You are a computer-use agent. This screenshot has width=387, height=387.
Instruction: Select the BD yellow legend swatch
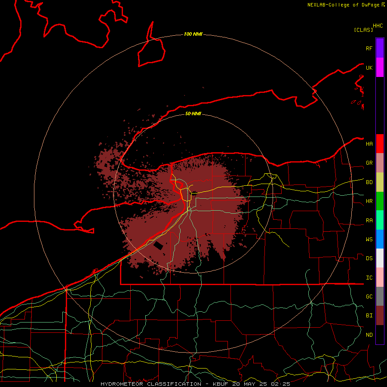click(380, 182)
